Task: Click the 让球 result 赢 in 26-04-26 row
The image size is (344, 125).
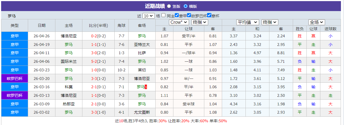Action: point(313,36)
